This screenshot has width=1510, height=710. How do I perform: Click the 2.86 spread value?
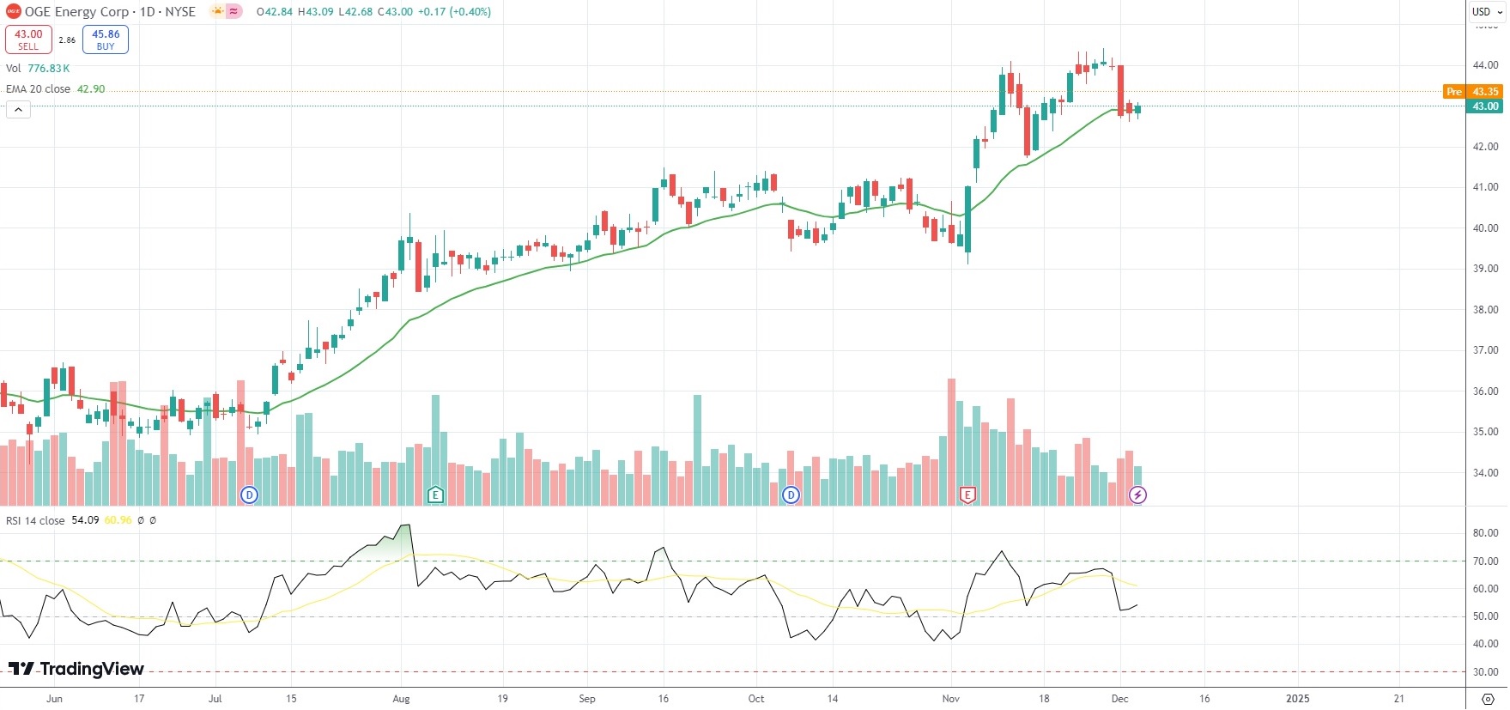[67, 39]
